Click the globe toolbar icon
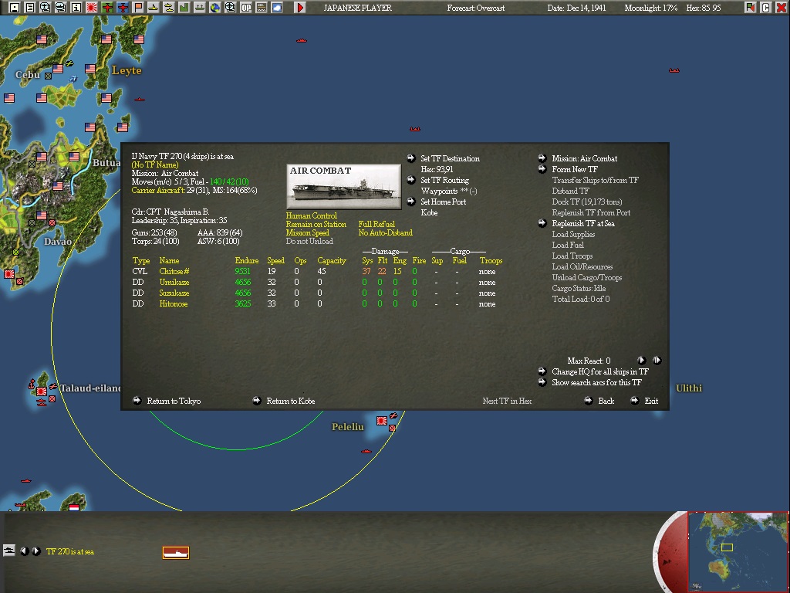The height and width of the screenshot is (593, 790). click(215, 8)
